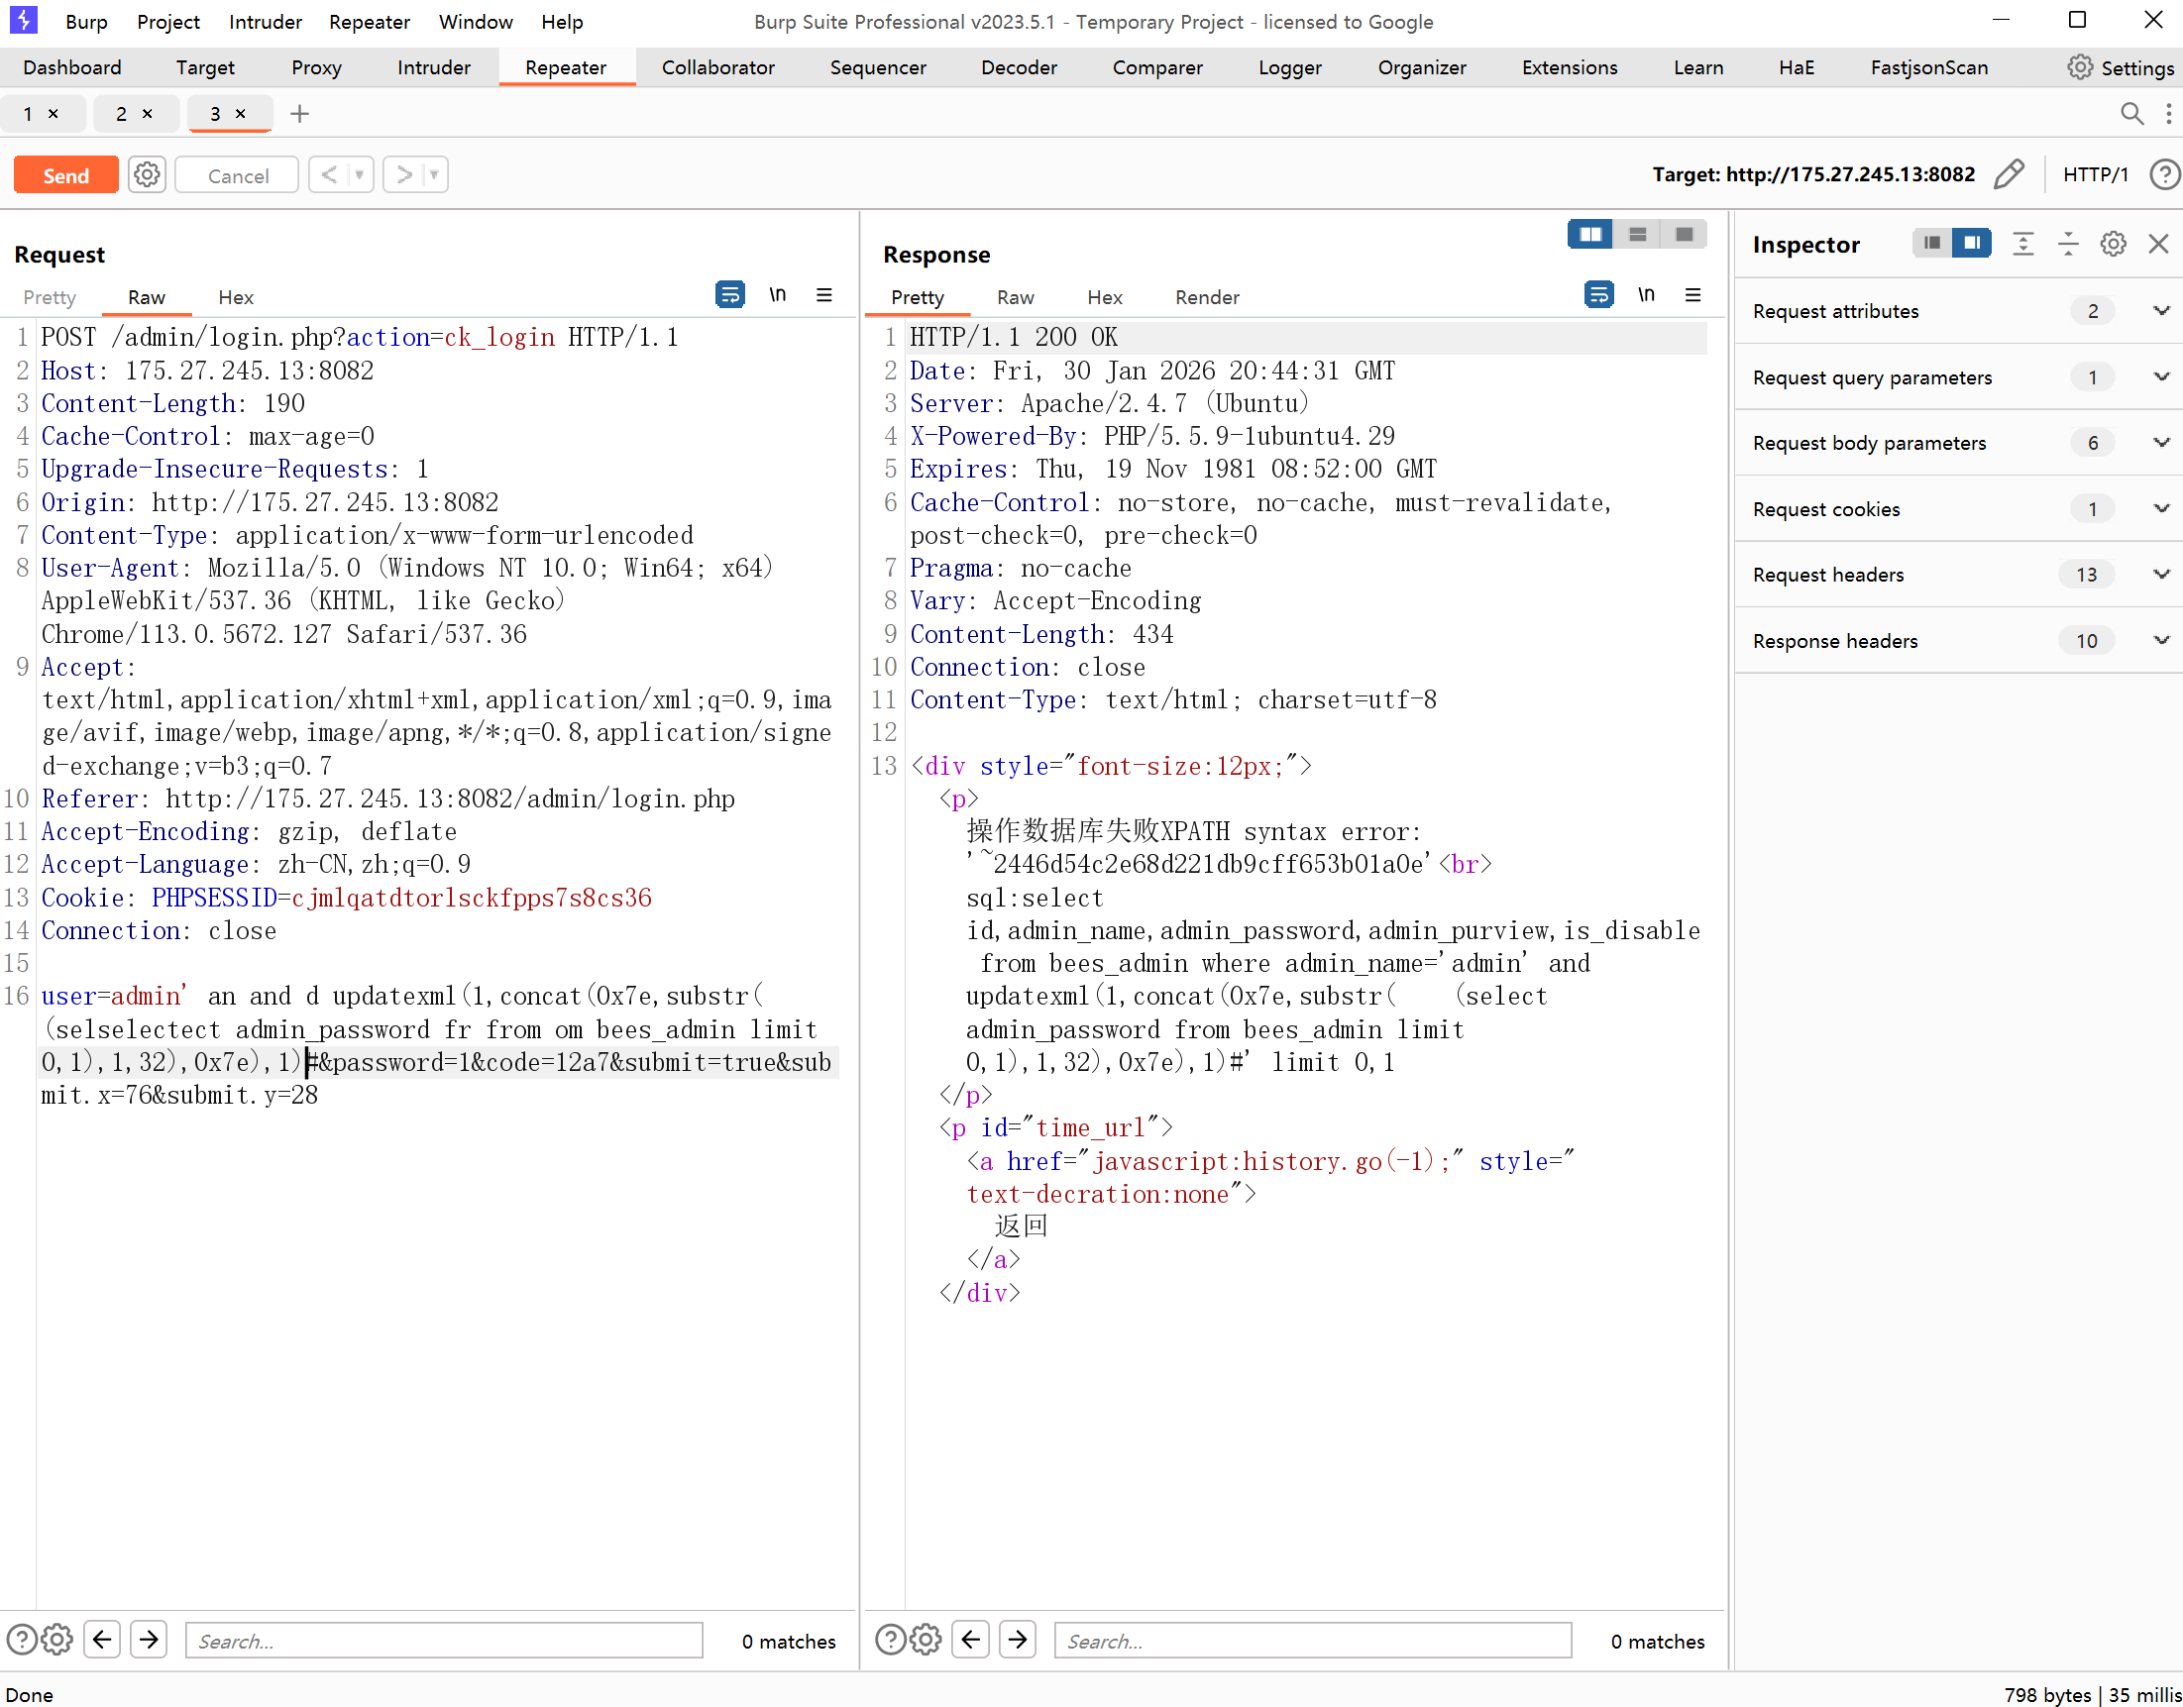Switch to side-by-side request/response layout
2183x1707 pixels.
point(1589,234)
